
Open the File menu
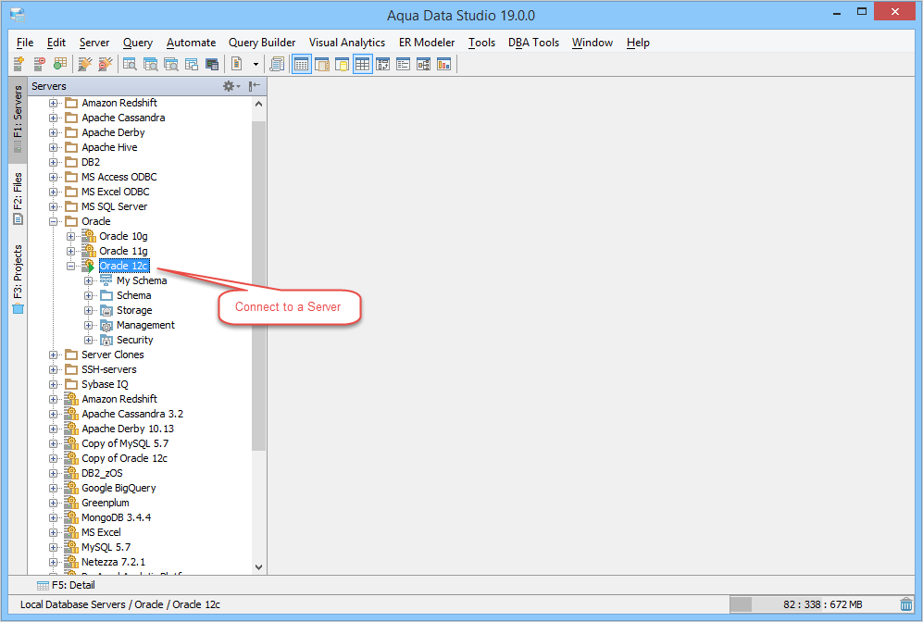(x=25, y=43)
